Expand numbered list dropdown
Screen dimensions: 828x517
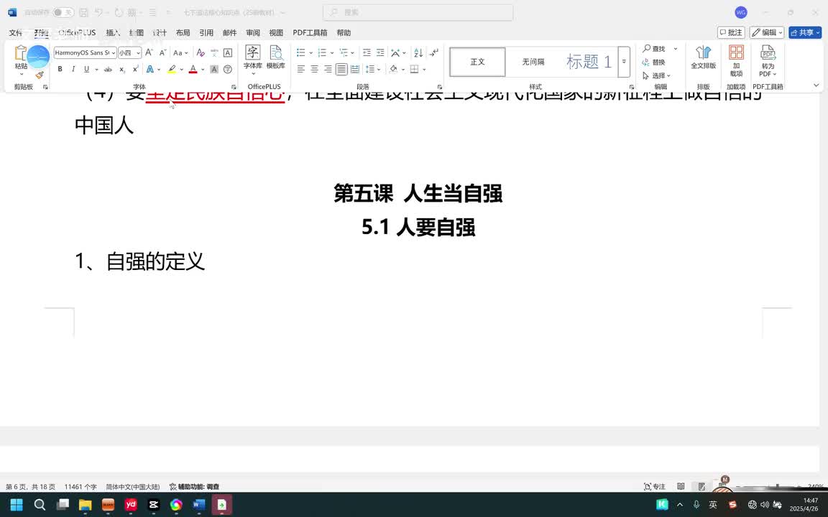click(331, 52)
